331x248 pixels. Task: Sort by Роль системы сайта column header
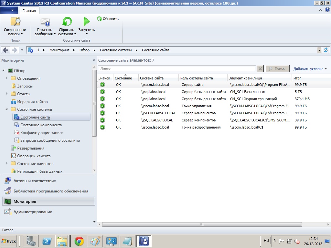[203, 78]
